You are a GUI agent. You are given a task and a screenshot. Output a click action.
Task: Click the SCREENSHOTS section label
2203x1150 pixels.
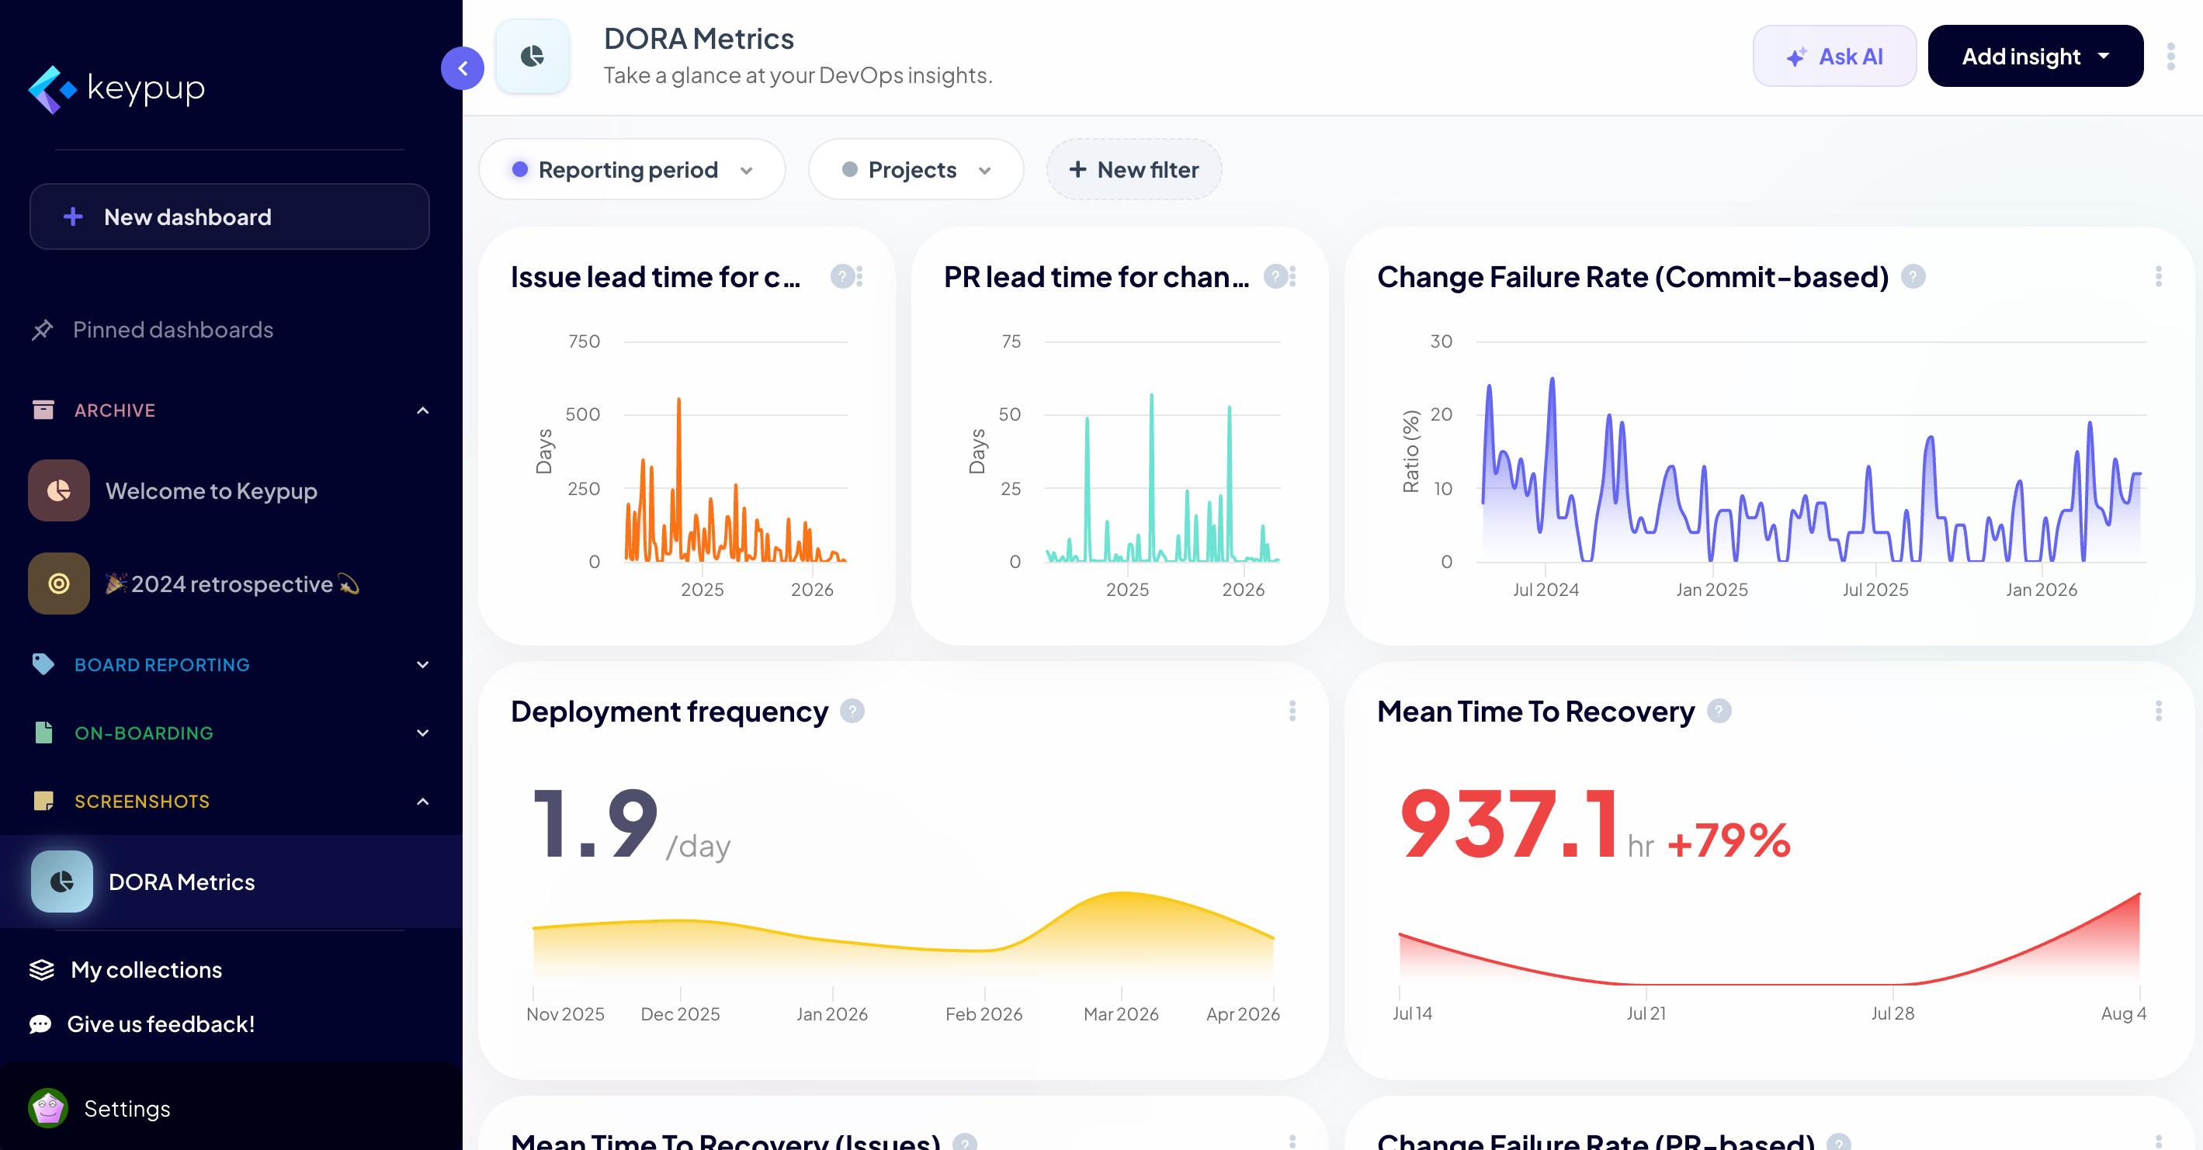(142, 801)
